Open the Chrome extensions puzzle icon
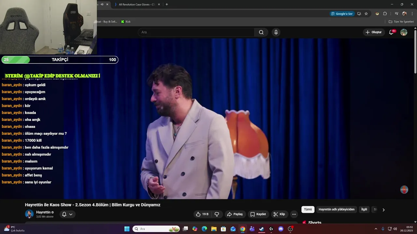This screenshot has width=417, height=234. pyautogui.click(x=385, y=14)
